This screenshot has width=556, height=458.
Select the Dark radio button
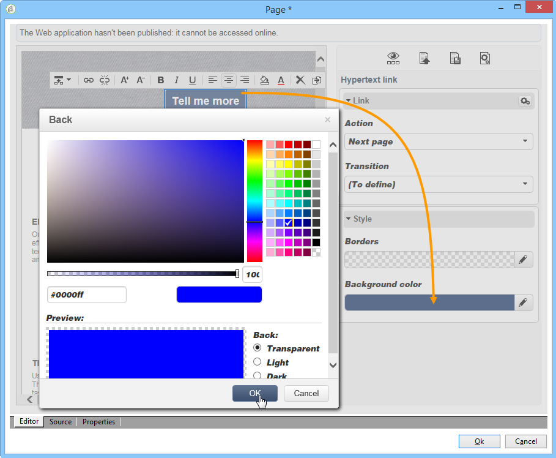(x=258, y=375)
